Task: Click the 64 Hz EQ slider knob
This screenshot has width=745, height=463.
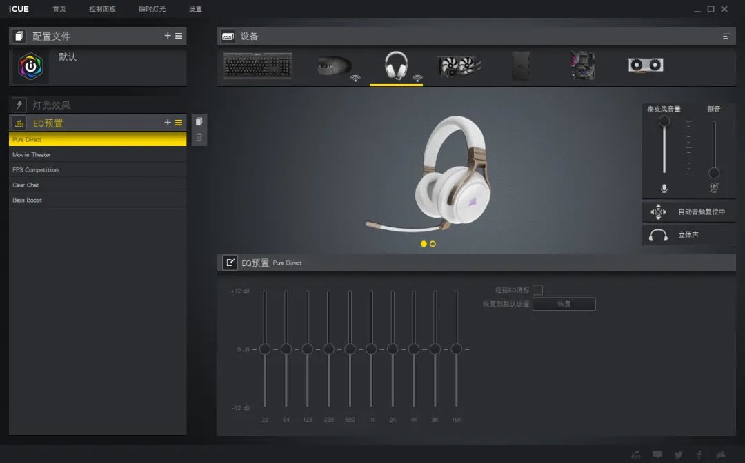Action: tap(286, 349)
